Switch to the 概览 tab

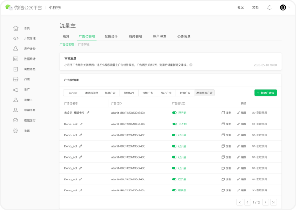coord(66,36)
